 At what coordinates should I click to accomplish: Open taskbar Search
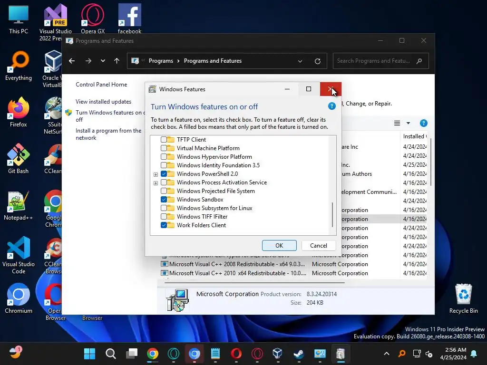point(110,354)
